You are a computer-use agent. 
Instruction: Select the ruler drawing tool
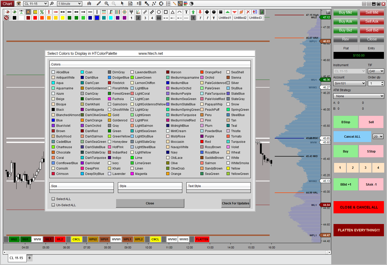click(35, 12)
